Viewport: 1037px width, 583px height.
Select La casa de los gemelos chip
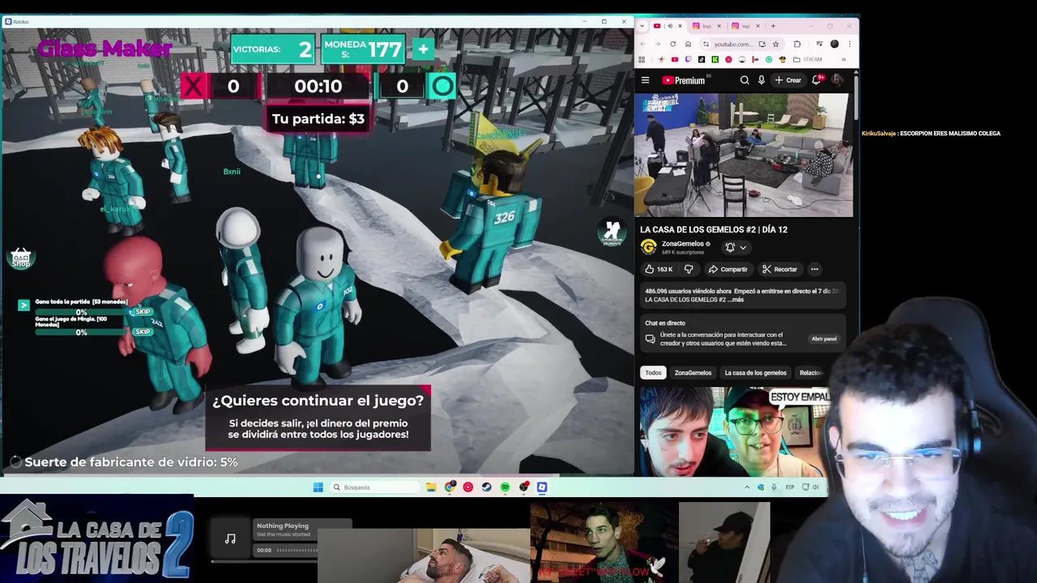click(x=755, y=372)
